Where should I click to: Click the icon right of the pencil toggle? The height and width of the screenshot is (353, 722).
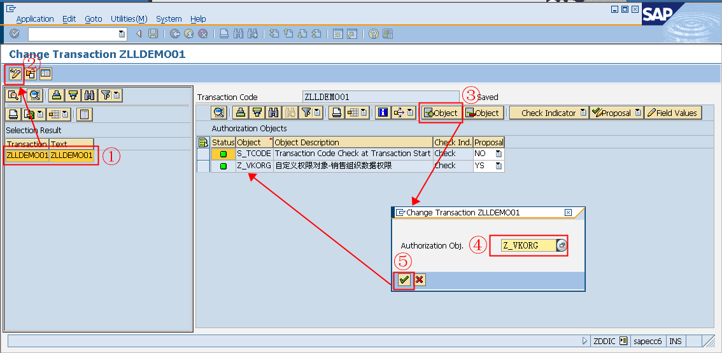pos(31,74)
